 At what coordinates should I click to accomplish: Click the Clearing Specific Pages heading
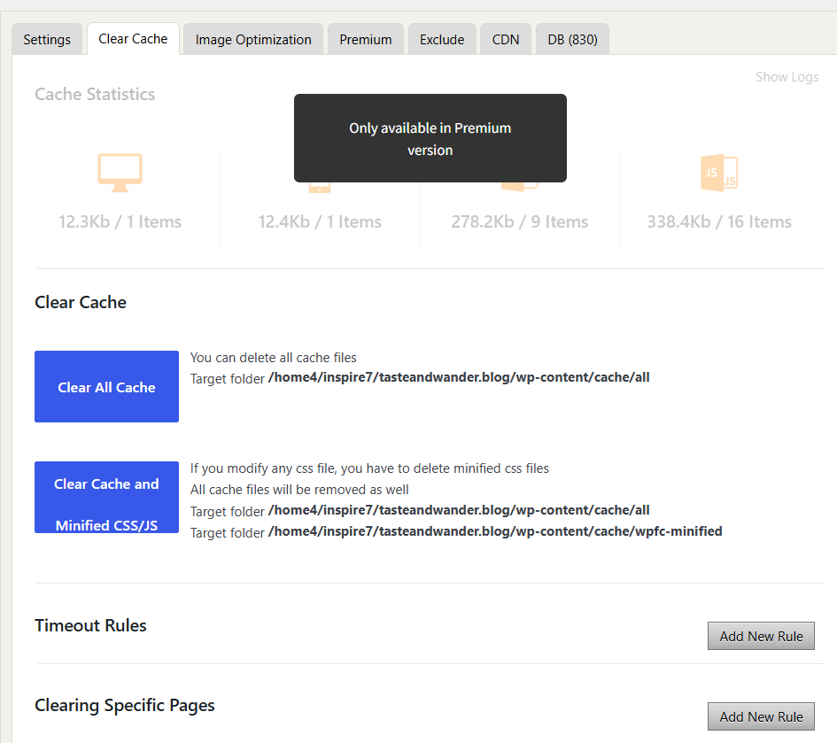tap(125, 705)
